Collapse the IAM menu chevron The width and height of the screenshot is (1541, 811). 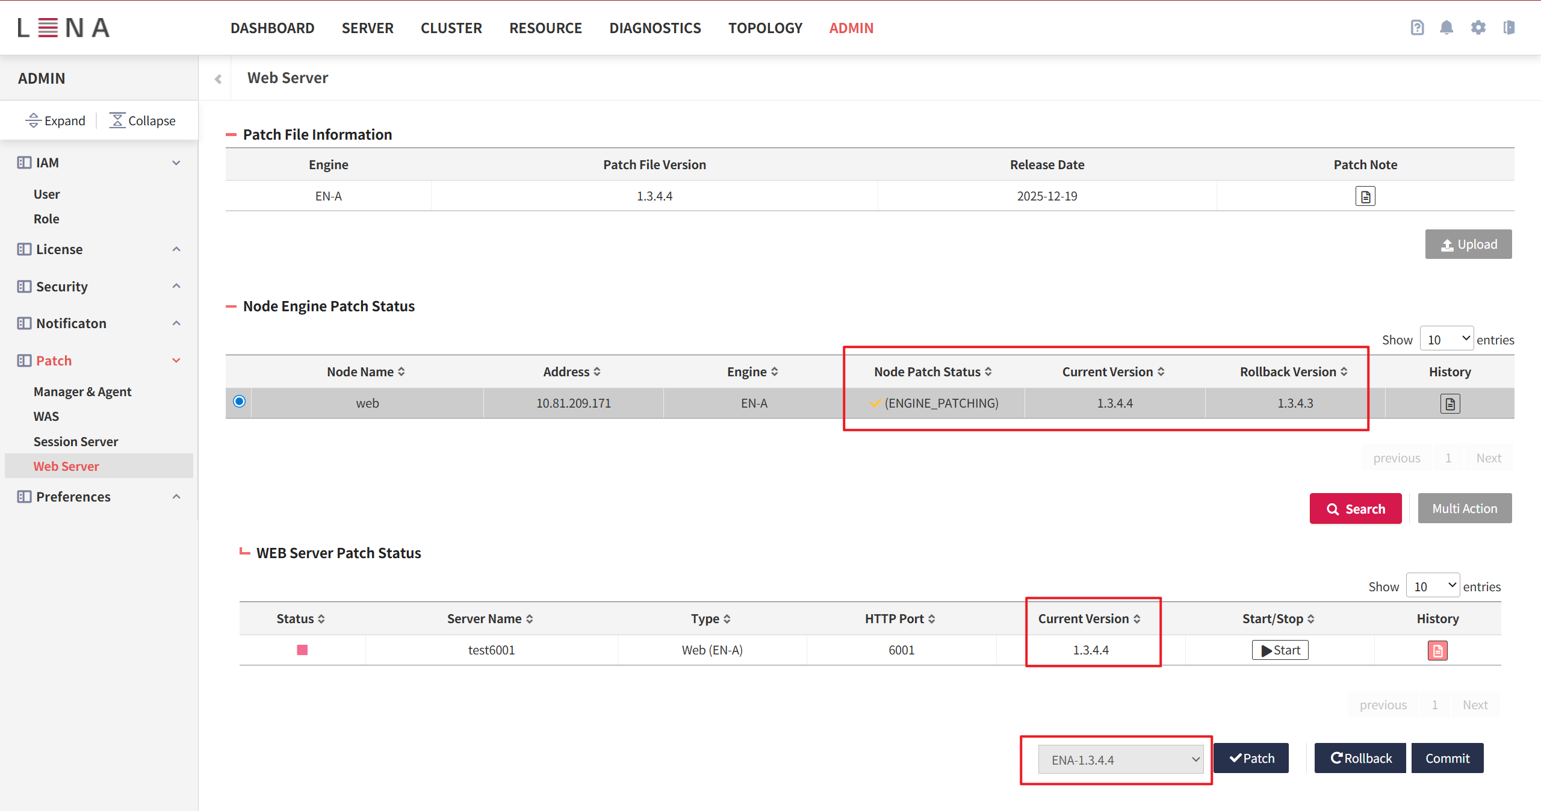tap(176, 163)
